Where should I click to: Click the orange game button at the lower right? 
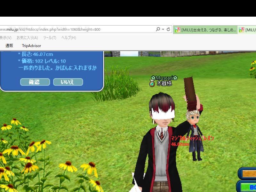[247, 174]
